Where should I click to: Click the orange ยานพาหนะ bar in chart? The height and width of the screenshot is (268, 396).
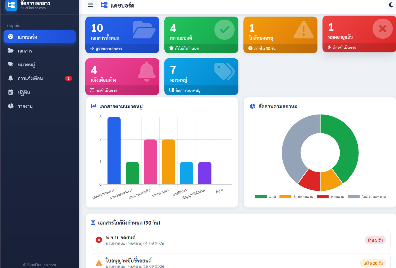[168, 162]
